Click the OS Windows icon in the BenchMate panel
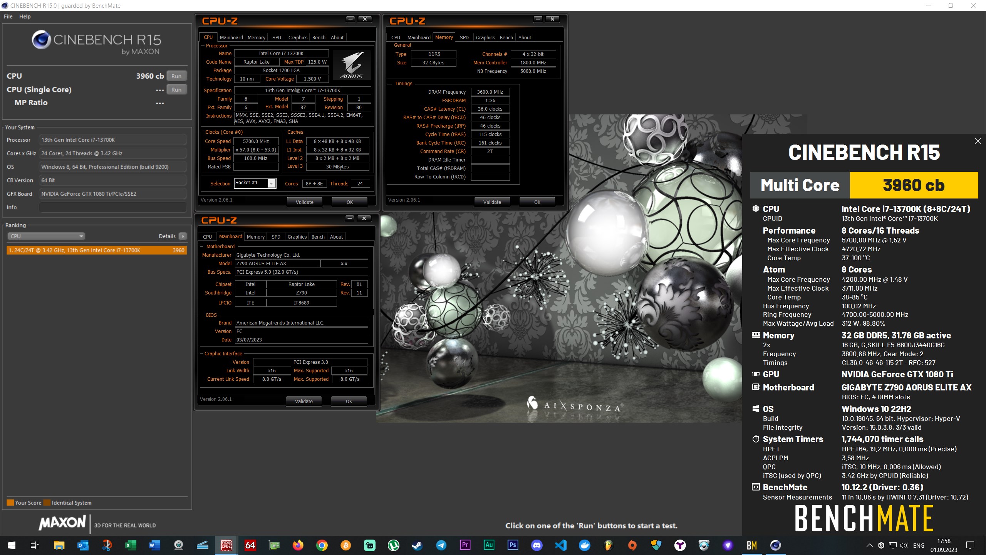The width and height of the screenshot is (986, 555). [x=756, y=409]
